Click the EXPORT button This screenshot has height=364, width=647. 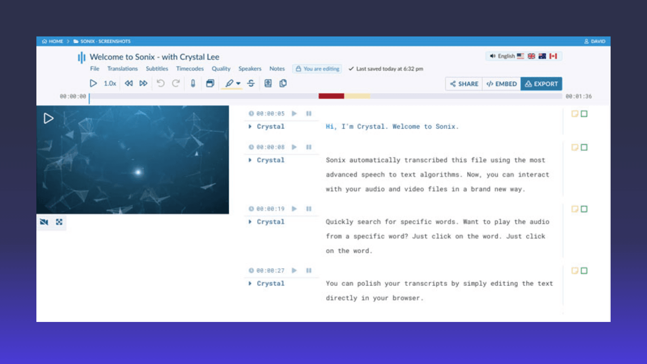541,84
